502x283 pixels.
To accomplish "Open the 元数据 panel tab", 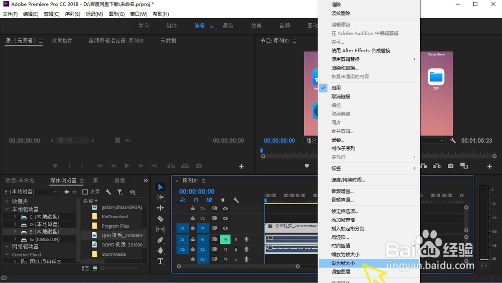I will coord(168,41).
